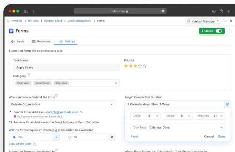Click the Task Name field Apply Leave
Screen dimensions: 235x152
66,67
